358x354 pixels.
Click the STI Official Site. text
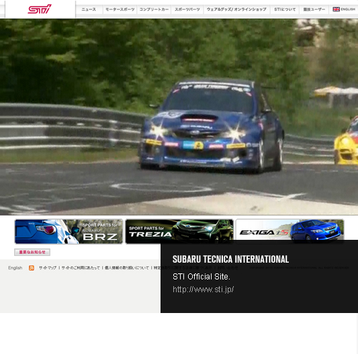(201, 277)
